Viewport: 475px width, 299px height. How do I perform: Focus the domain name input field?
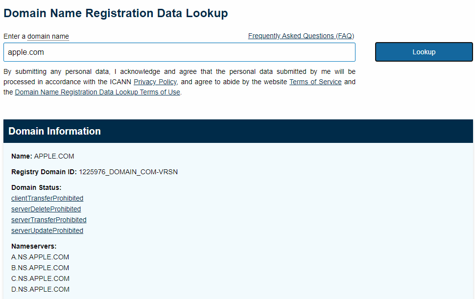point(179,52)
